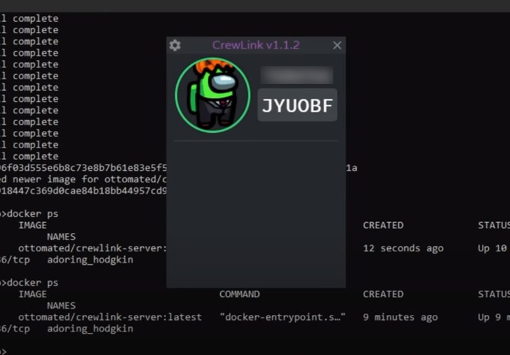Image resolution: width=510 pixels, height=355 pixels.
Task: Click '12 seconds ago' in the terminal output
Action: click(403, 248)
